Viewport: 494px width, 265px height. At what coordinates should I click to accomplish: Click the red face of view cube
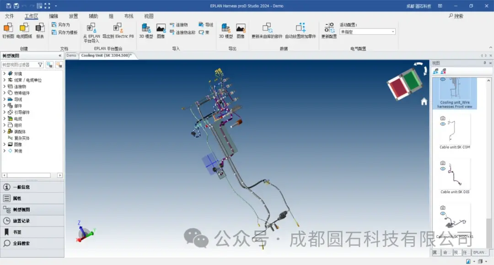point(398,88)
